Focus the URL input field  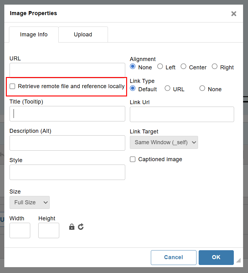tap(67, 70)
